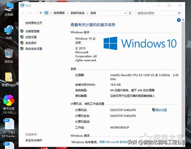Open This PC desktop icon
Image resolution: width=191 pixels, height=149 pixels.
pos(9,9)
